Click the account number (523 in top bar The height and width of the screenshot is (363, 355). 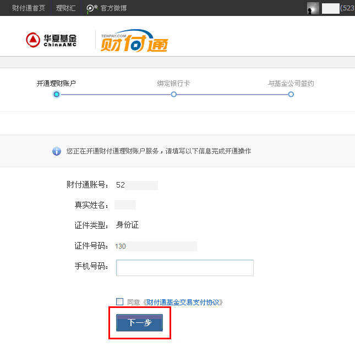point(347,8)
